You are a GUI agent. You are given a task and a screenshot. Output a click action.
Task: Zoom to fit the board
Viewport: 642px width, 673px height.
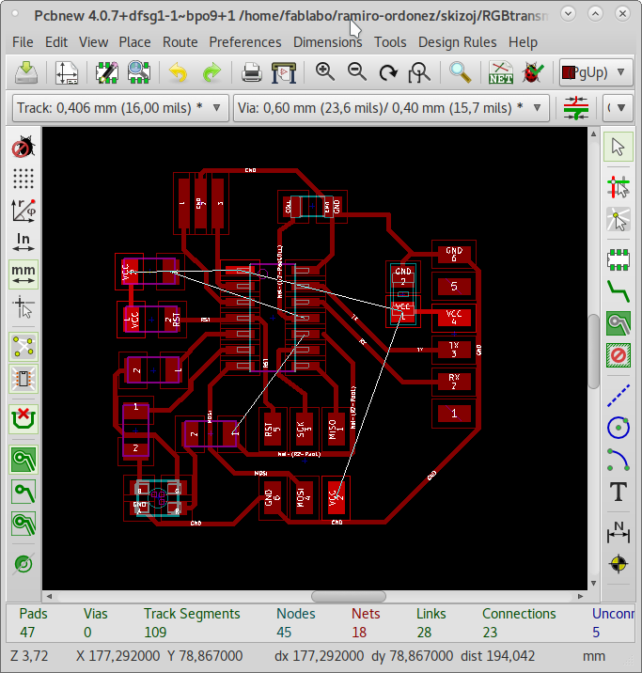click(419, 72)
